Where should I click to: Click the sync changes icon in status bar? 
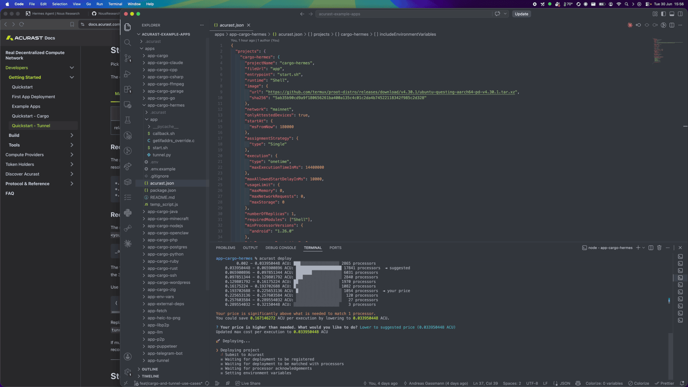(207, 383)
